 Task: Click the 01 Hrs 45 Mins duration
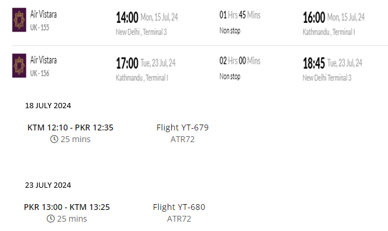(x=240, y=15)
